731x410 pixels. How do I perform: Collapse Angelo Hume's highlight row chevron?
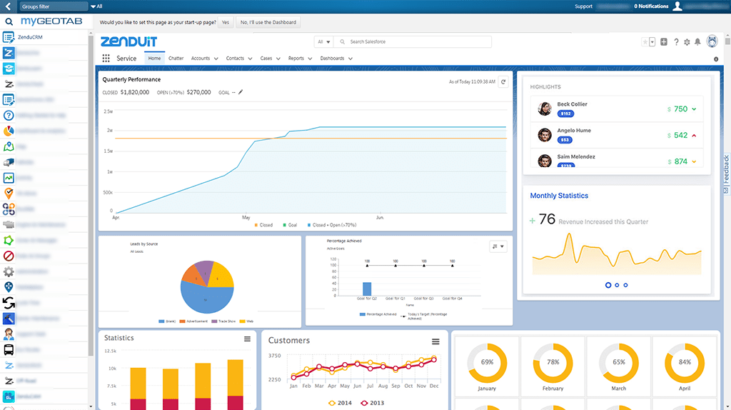(694, 136)
